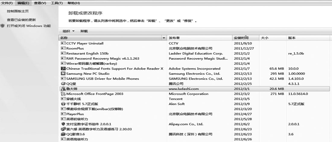Click the Winrar密码暴力破解器 icon
This screenshot has width=332, height=142.
pyautogui.click(x=63, y=63)
